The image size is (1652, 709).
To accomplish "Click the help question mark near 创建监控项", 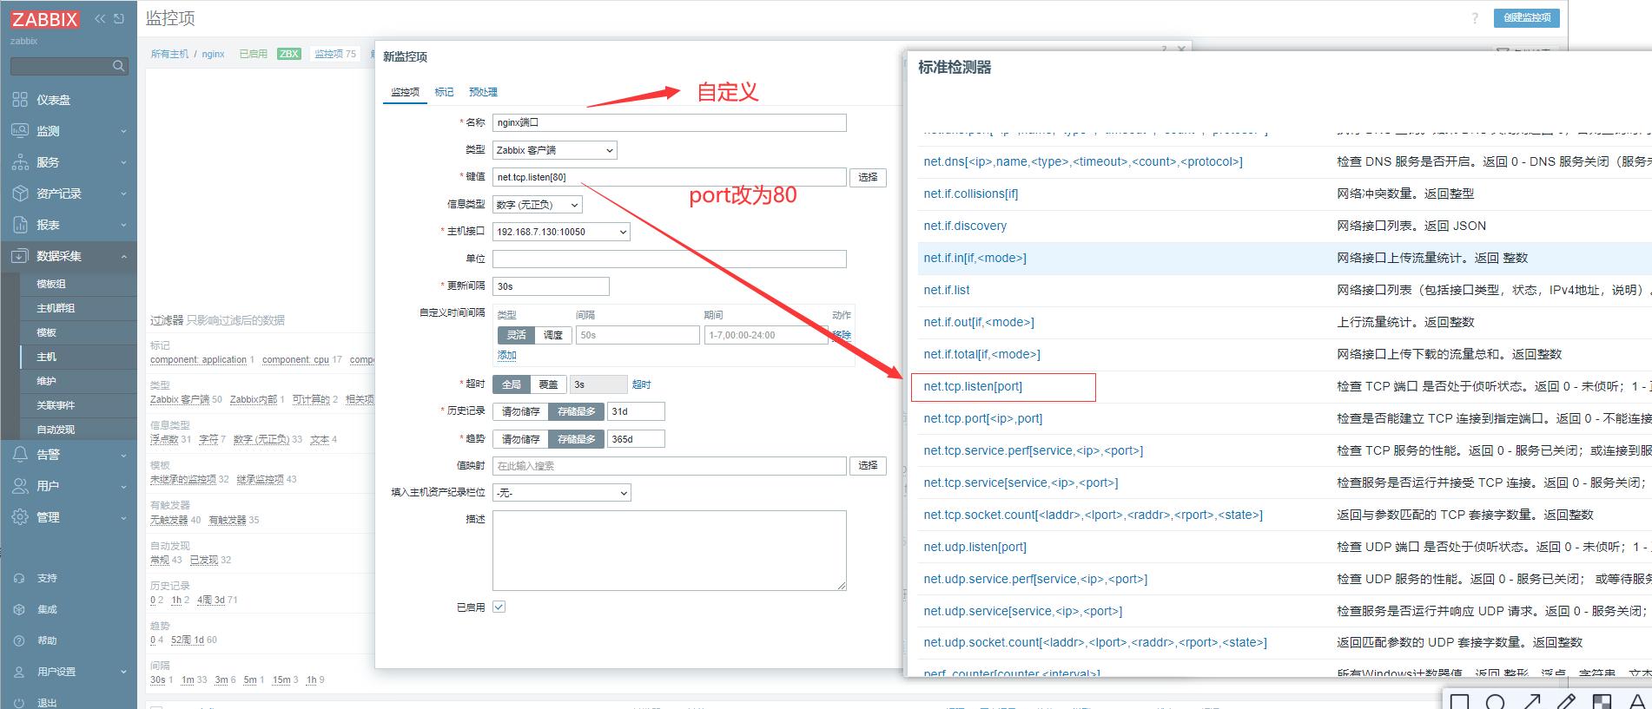I will coord(1475,18).
